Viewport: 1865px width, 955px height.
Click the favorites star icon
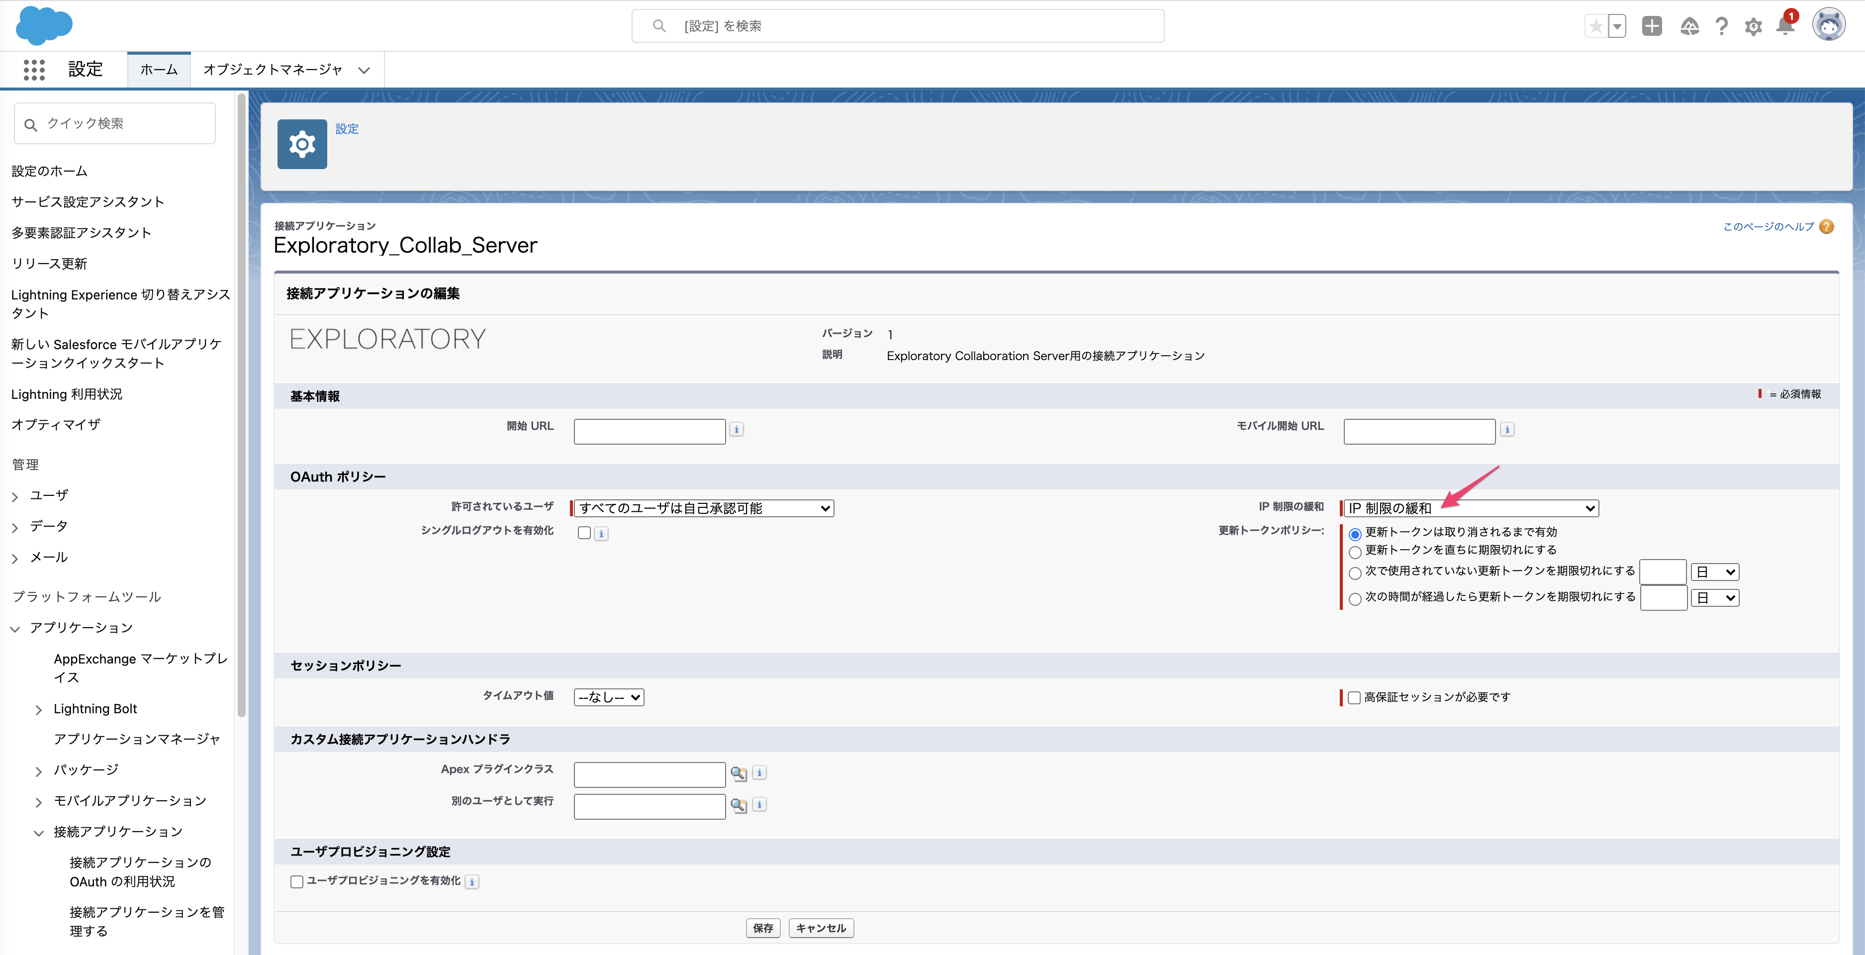(1595, 26)
